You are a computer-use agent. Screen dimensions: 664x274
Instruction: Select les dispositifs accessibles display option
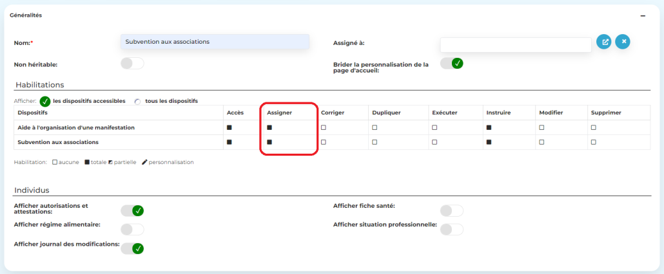45,102
